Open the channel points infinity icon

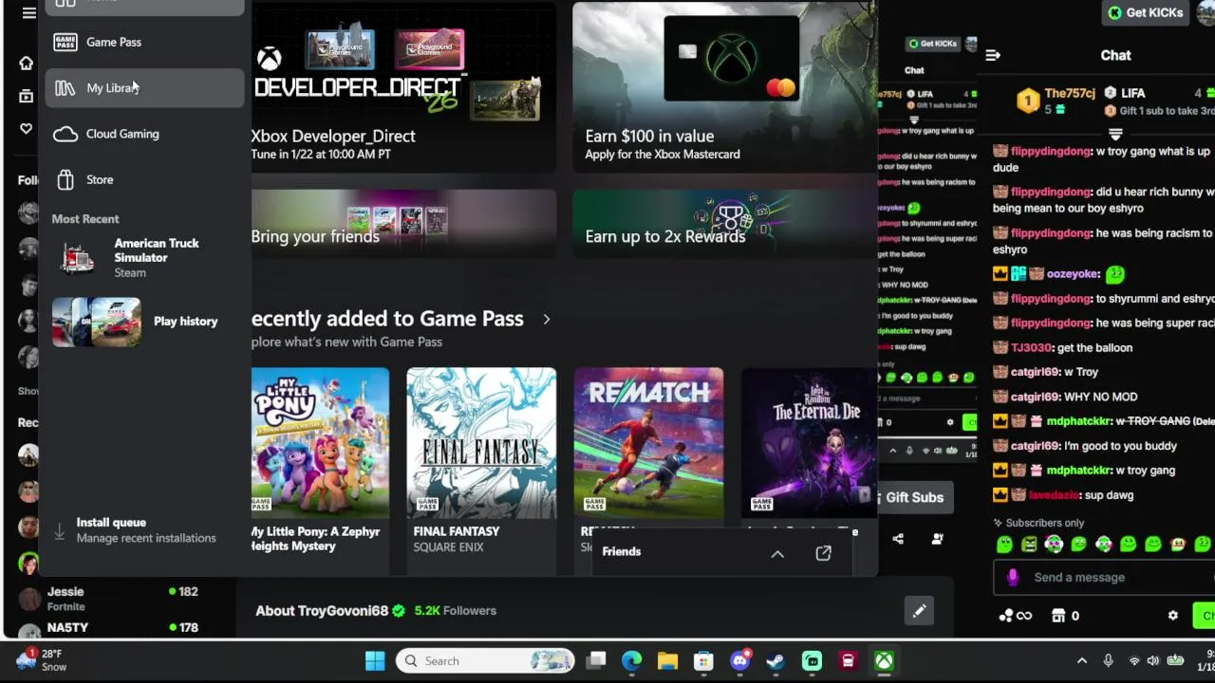[x=1015, y=616]
